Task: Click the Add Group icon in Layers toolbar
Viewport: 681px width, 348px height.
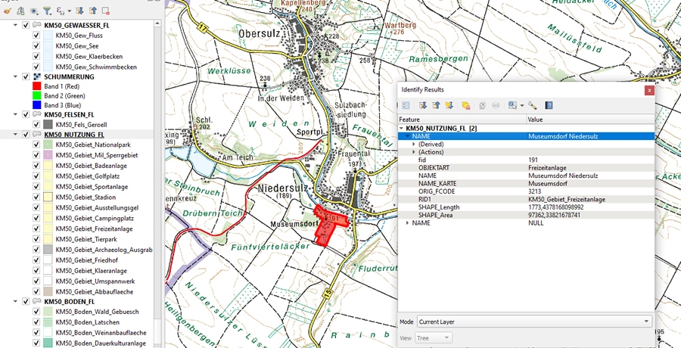Action: coord(20,11)
